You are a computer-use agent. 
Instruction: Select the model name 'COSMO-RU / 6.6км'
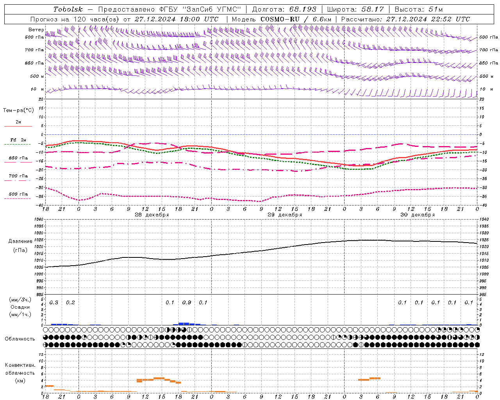[296, 19]
